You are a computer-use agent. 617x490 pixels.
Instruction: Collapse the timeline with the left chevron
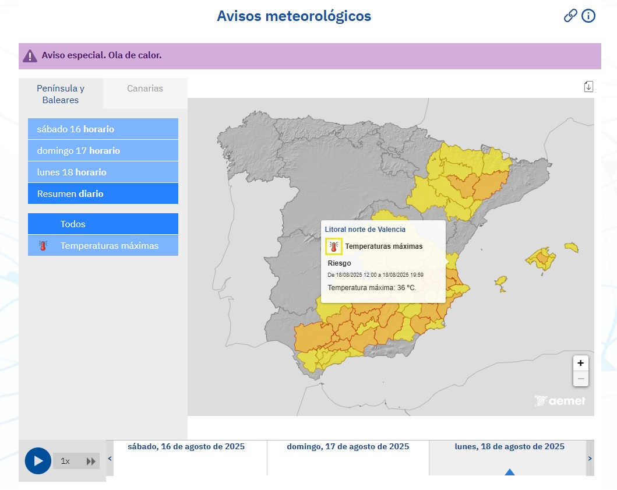110,459
